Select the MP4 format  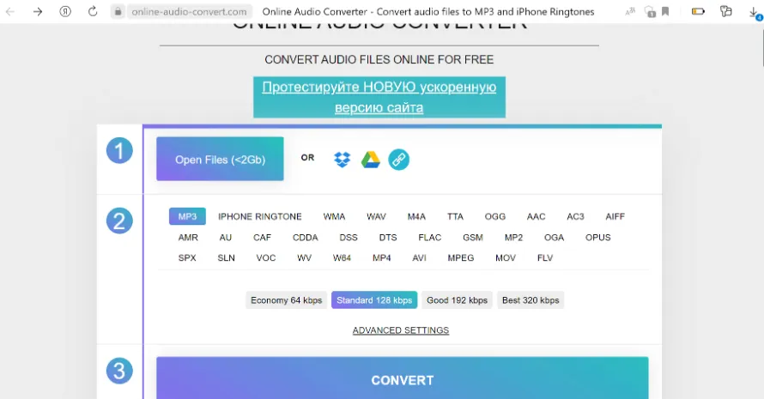[x=381, y=257]
